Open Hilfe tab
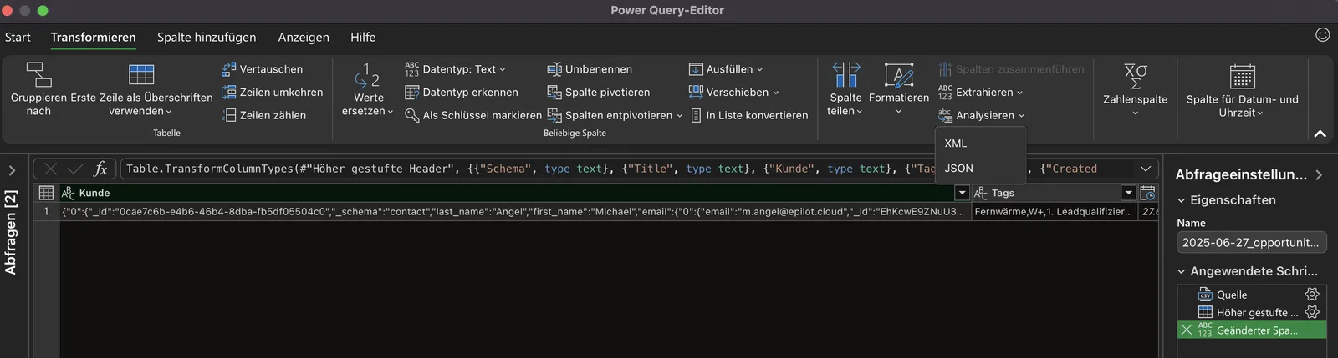1338x358 pixels. coord(363,38)
